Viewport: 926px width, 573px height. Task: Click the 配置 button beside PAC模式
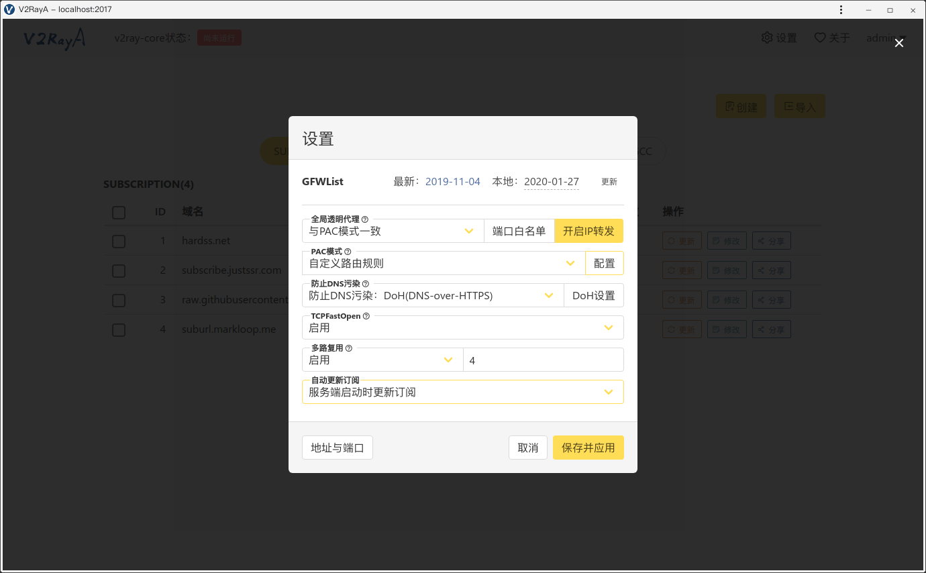point(605,263)
